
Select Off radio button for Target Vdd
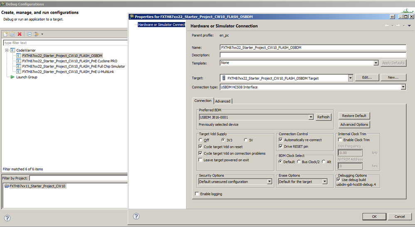coord(201,140)
